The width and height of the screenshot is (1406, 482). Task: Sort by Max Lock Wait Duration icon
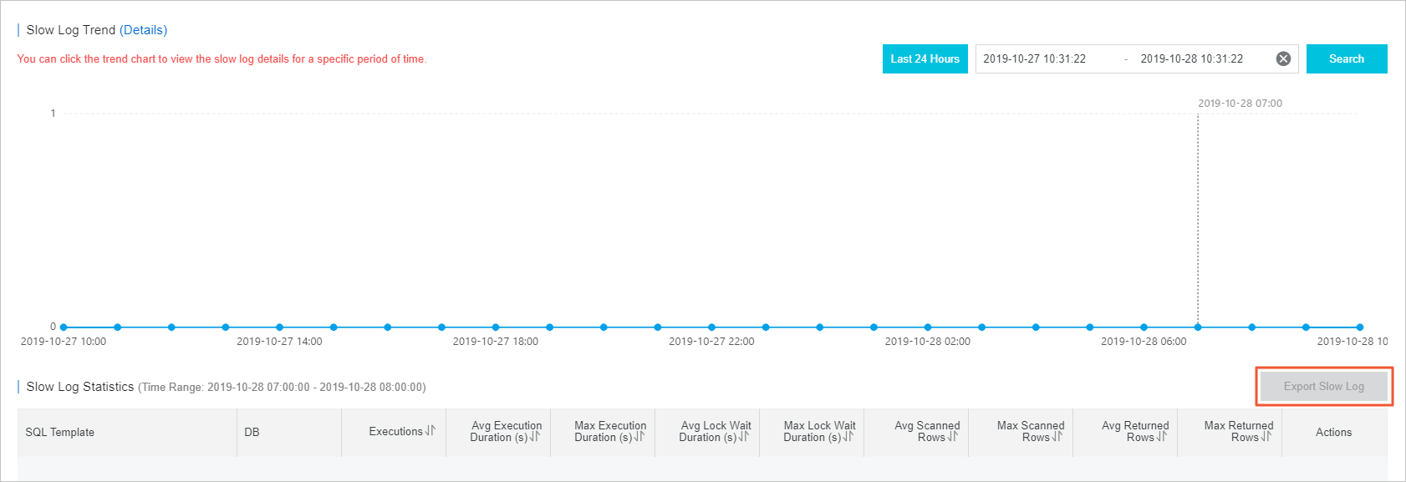click(848, 437)
